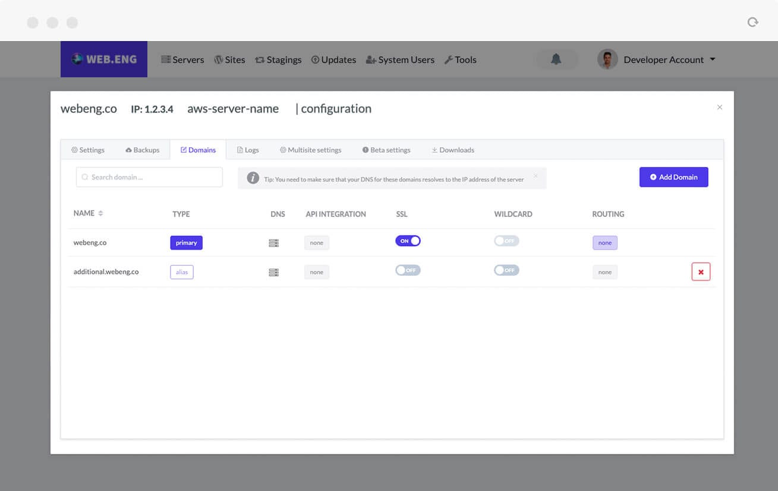
Task: Switch to the Backups tab
Action: tap(143, 150)
